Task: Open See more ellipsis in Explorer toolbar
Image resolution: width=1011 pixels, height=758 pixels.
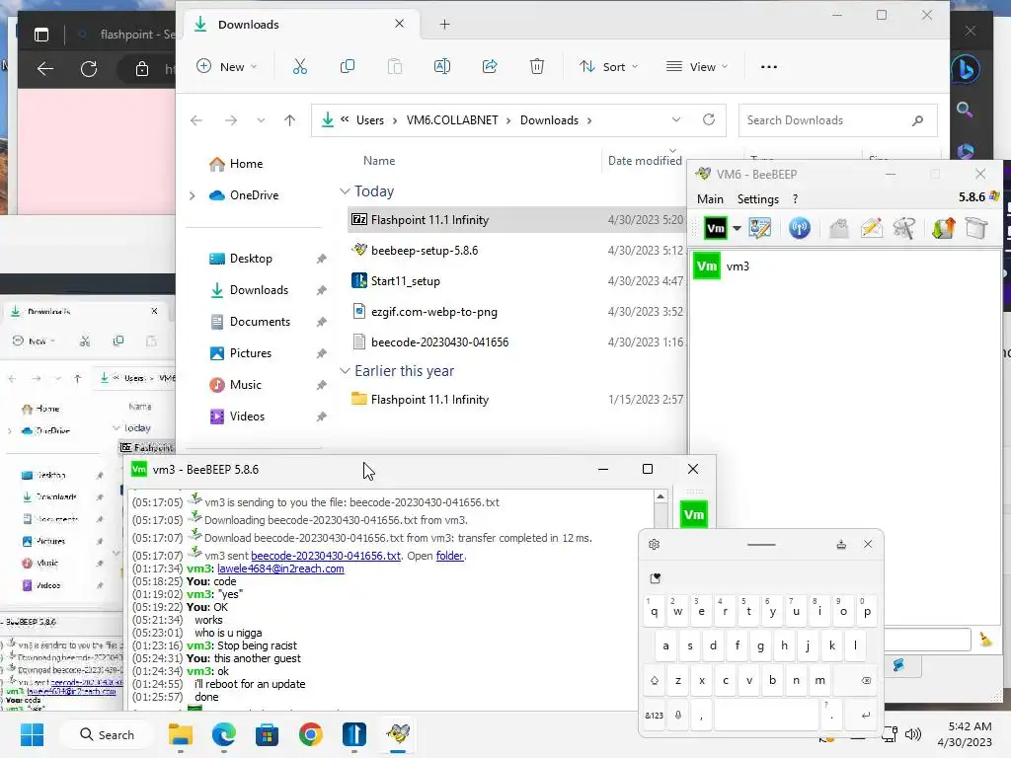Action: tap(768, 66)
